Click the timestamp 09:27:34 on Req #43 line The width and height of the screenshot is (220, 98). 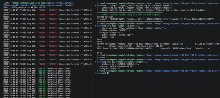click(21, 14)
